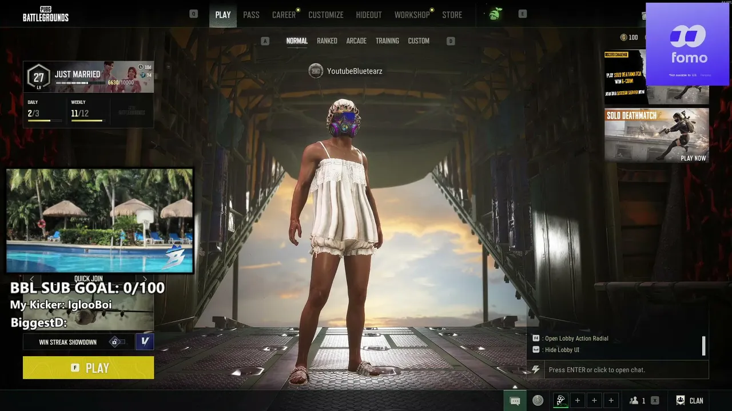Select the RANKED match mode
The height and width of the screenshot is (411, 732).
click(x=327, y=41)
